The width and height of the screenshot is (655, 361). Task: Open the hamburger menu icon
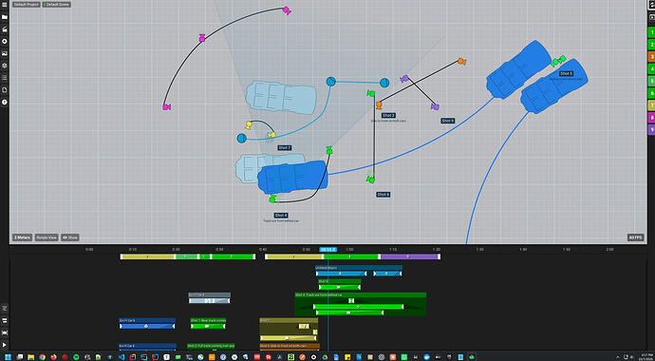click(5, 5)
